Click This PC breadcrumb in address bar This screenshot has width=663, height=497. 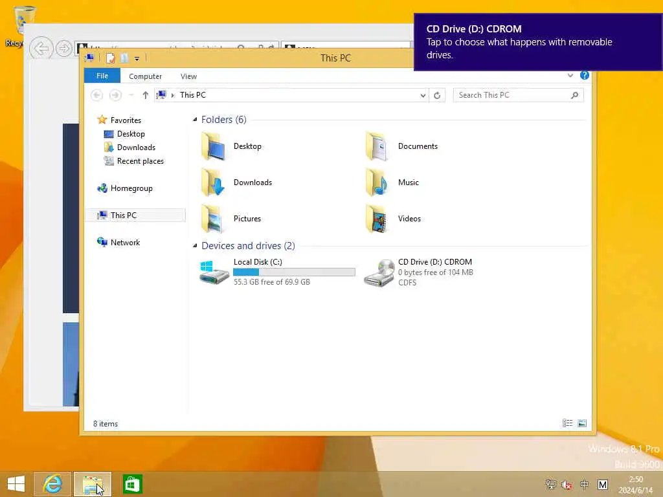click(193, 95)
